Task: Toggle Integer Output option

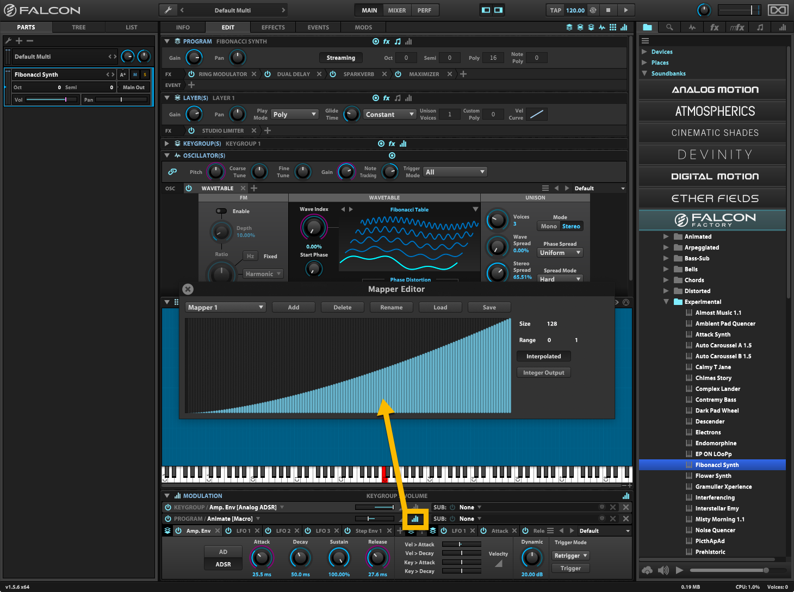Action: click(544, 372)
